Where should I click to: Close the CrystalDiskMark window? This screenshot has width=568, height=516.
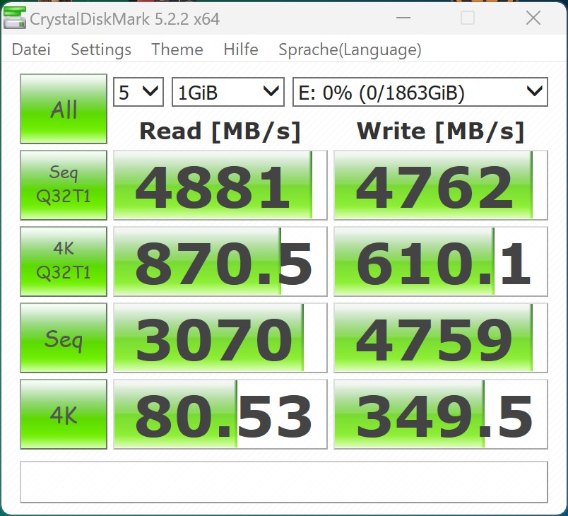[x=533, y=18]
